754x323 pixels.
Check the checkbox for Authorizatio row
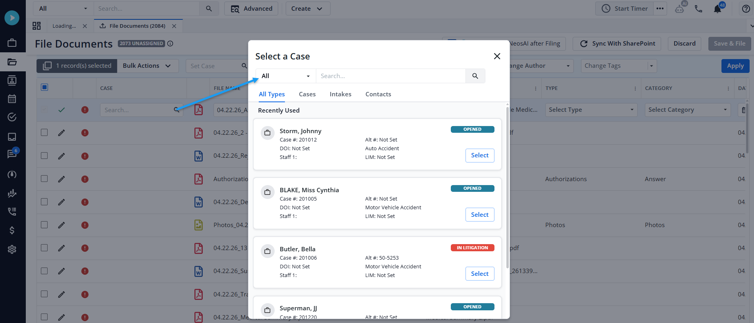[x=44, y=178]
